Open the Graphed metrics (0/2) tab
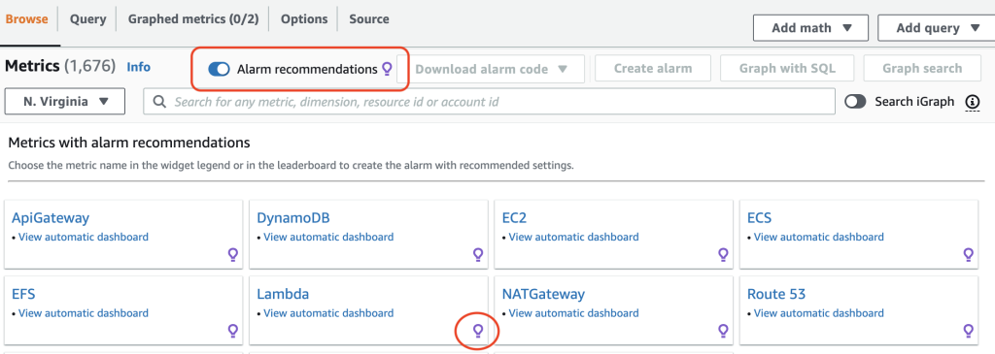The height and width of the screenshot is (354, 995). pos(193,19)
